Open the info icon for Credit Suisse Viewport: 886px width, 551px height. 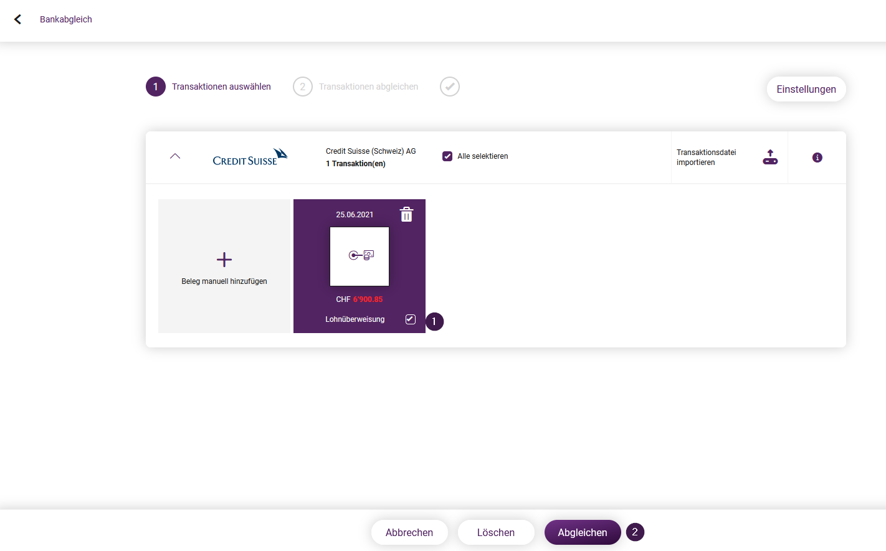pyautogui.click(x=817, y=158)
